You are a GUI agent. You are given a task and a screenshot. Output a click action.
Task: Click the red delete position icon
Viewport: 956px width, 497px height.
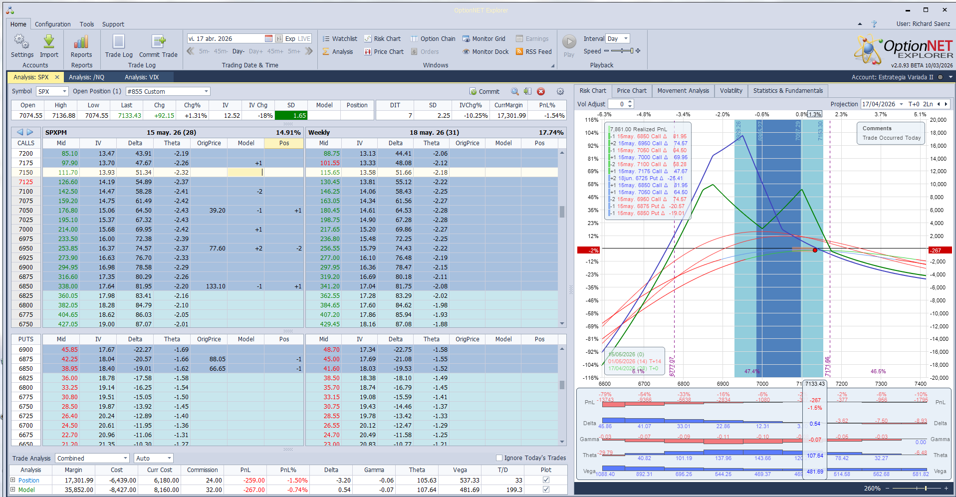[x=541, y=91]
